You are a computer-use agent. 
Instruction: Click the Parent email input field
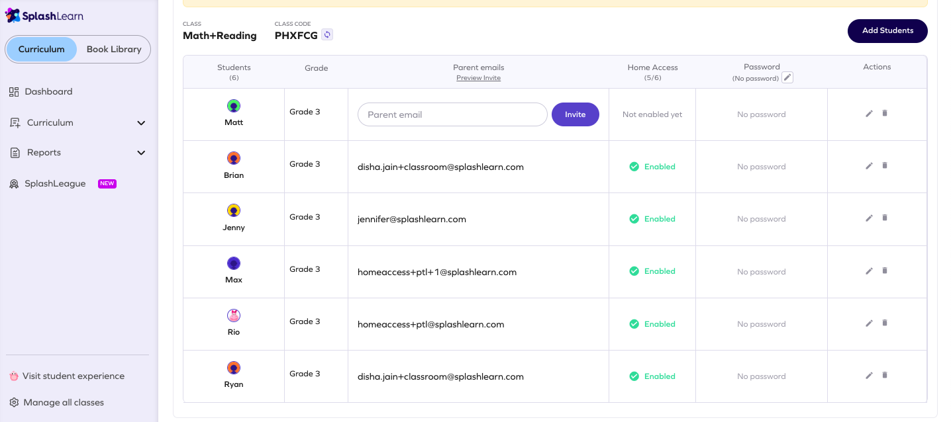coord(452,114)
